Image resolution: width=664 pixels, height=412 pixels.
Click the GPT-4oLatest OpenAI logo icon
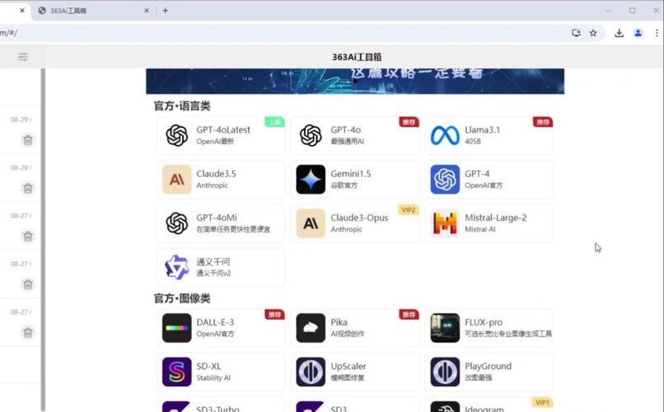click(176, 135)
